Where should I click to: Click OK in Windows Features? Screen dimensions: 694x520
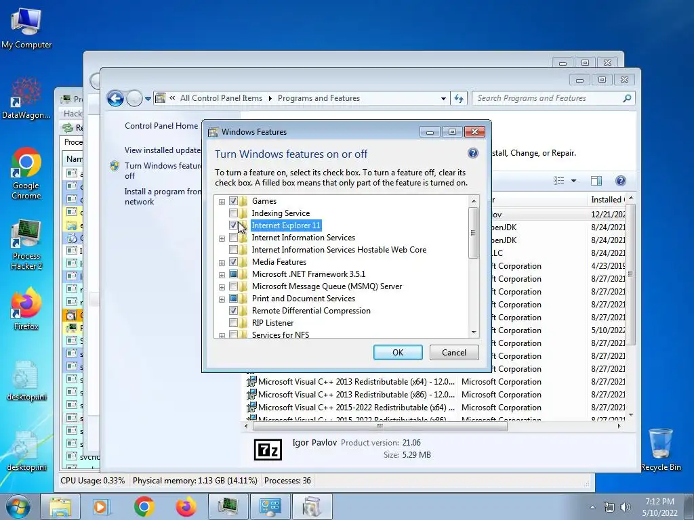point(398,352)
